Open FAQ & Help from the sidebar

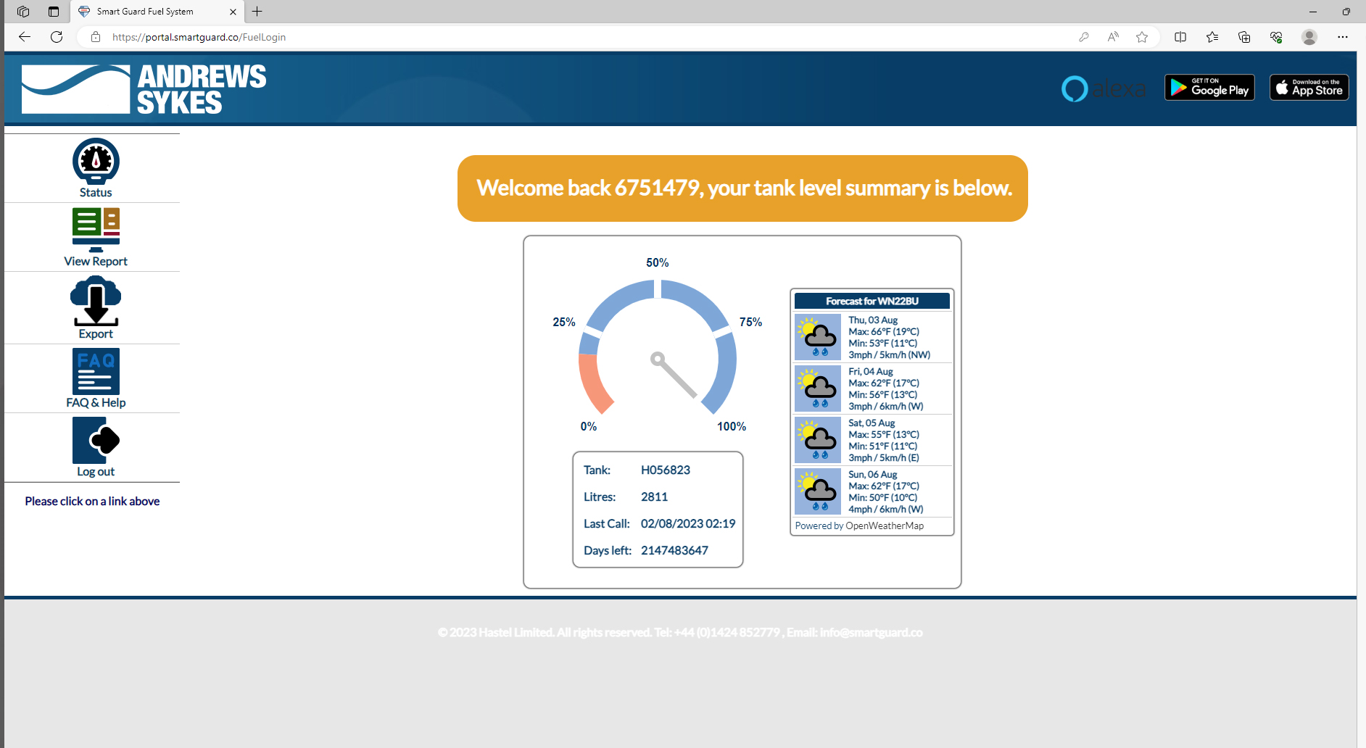click(95, 371)
